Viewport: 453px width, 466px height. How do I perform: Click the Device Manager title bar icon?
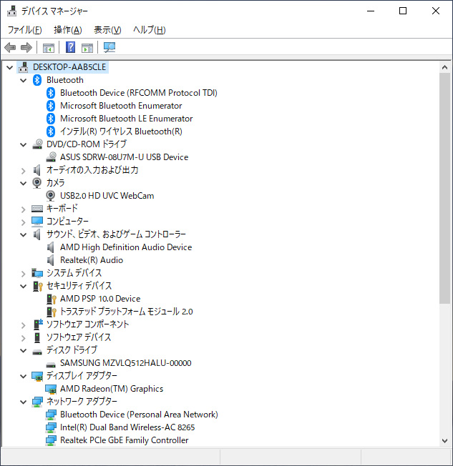click(x=12, y=11)
